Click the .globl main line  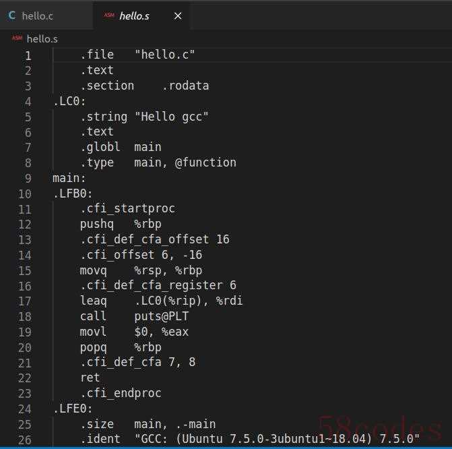coord(121,147)
